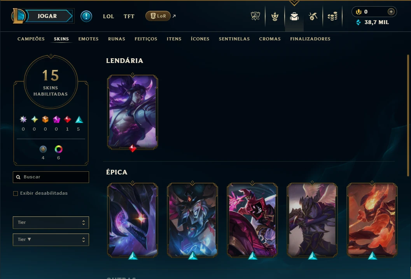Open the profile laurel icon
Viewport: 411px width, 279px height.
coord(275,16)
